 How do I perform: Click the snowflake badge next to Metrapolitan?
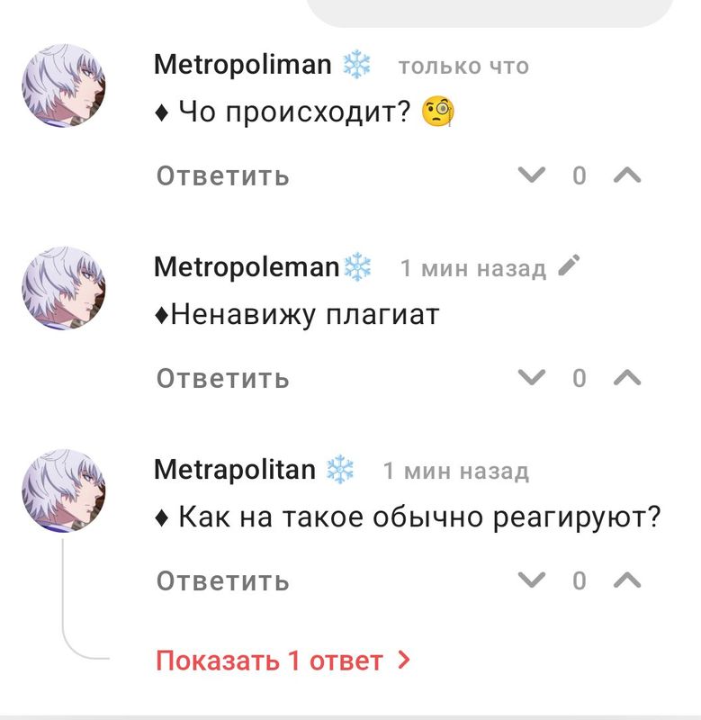340,470
